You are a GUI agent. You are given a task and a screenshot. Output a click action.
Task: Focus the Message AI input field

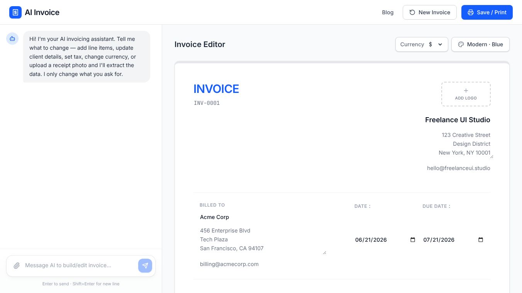79,266
